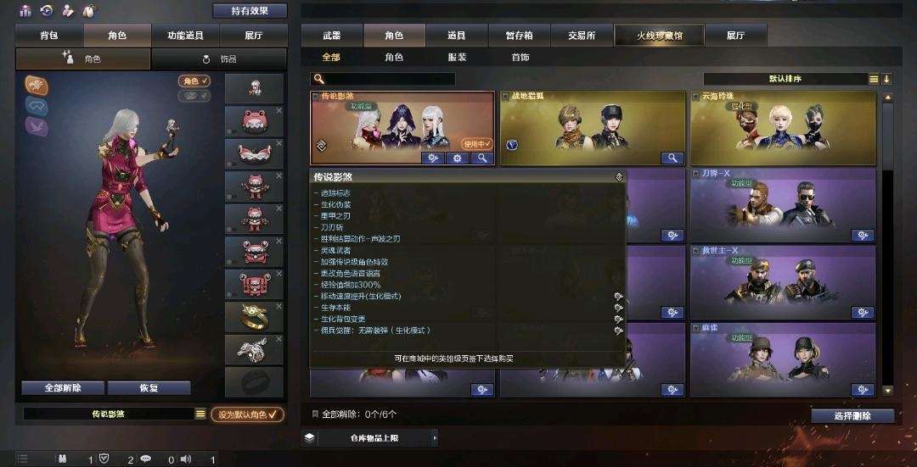Click the search input field
917x467 pixels.
[x=383, y=79]
